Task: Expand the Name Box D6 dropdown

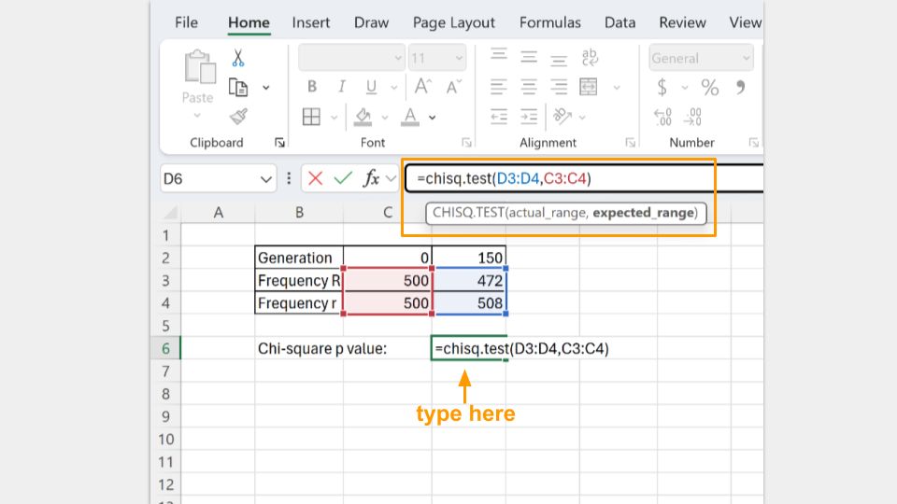Action: [x=266, y=179]
